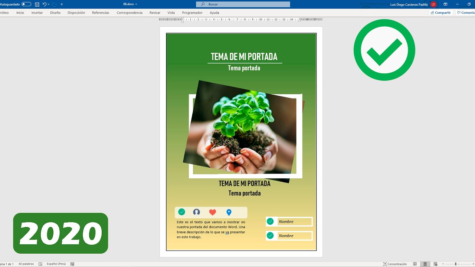
Task: Click the Redo icon
Action: (x=54, y=4)
